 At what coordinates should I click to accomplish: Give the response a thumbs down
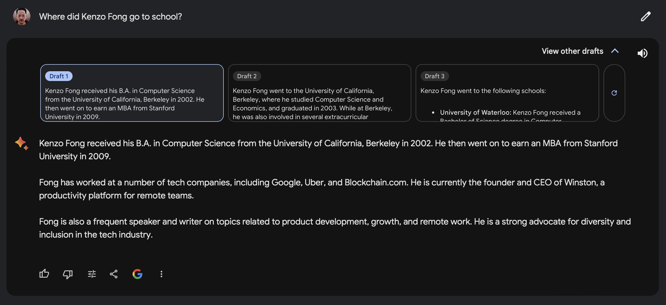pyautogui.click(x=68, y=274)
